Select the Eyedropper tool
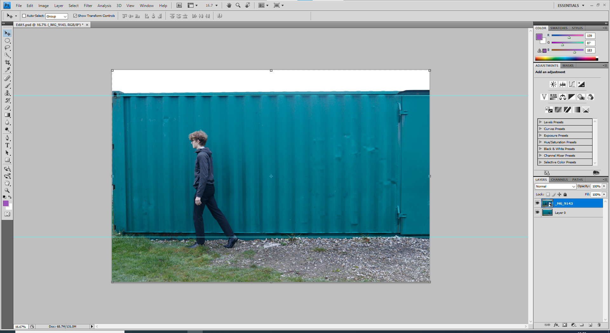This screenshot has height=333, width=610. (7, 70)
